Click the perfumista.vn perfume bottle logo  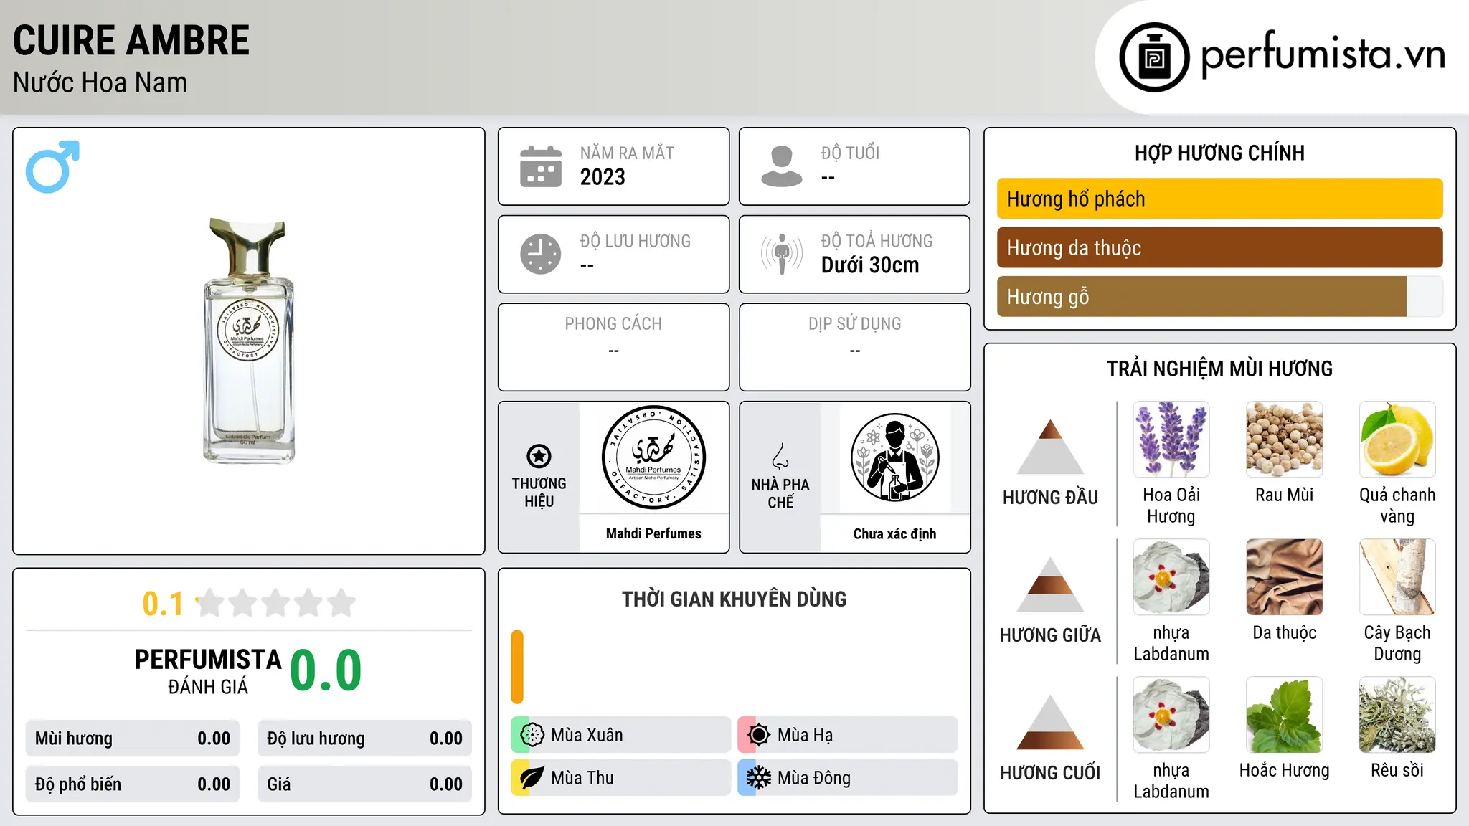(x=1154, y=57)
